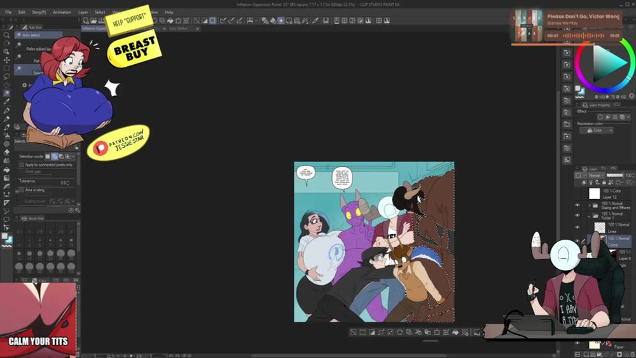Hide the Dialog and Effects folder
Viewport: 636px width, 358px height.
tap(577, 205)
